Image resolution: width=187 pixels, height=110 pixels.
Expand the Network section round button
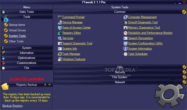(x=184, y=82)
